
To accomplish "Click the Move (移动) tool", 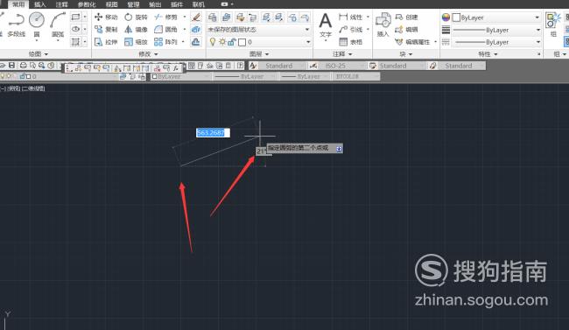I will [x=106, y=17].
